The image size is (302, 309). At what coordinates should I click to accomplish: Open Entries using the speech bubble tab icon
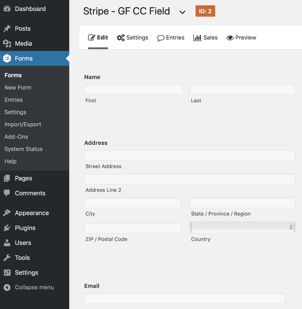coord(160,37)
